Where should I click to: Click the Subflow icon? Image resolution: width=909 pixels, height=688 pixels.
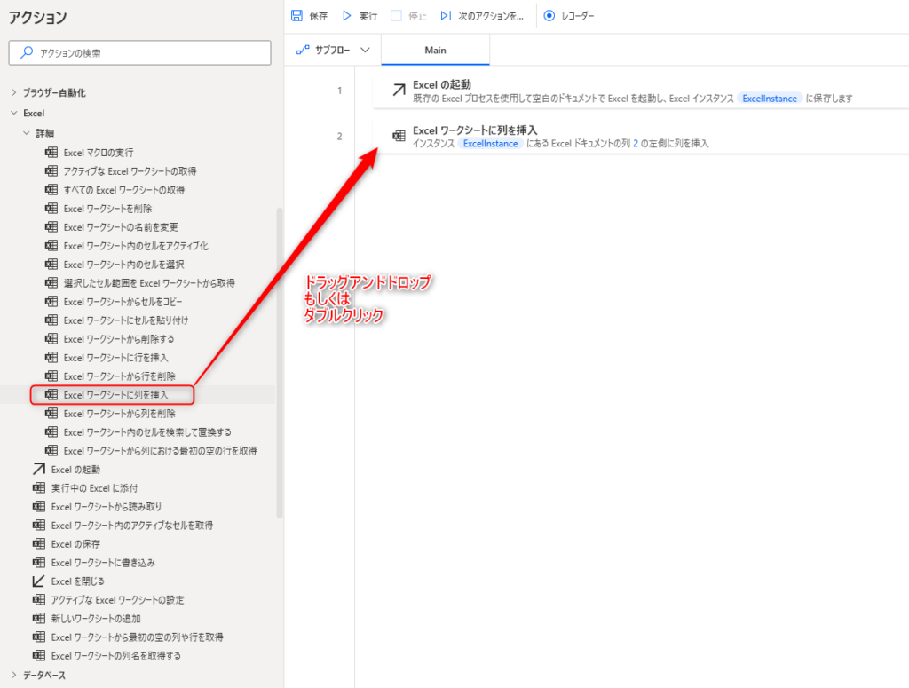click(x=301, y=51)
